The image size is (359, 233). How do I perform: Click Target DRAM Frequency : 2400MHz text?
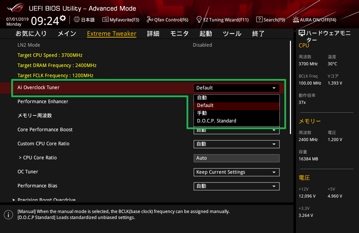[57, 66]
